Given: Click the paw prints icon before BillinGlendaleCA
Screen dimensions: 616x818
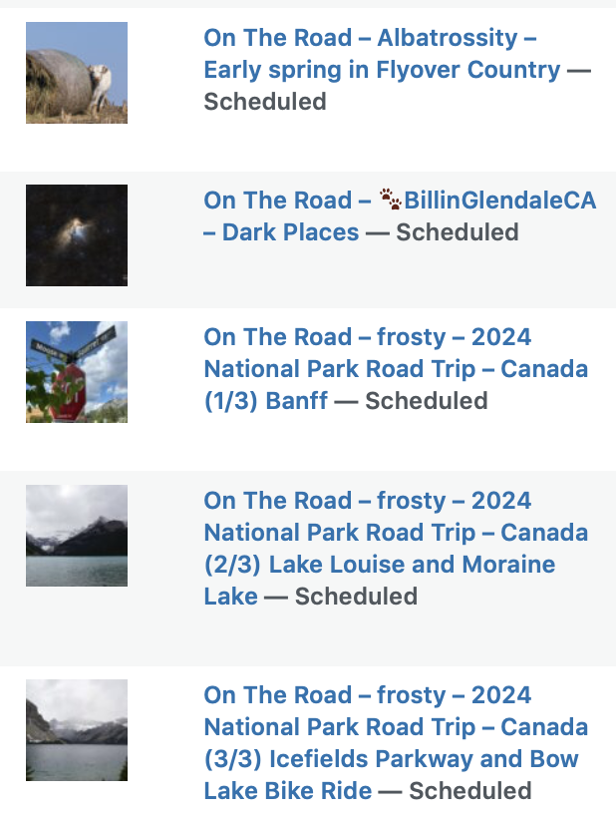Looking at the screenshot, I should [391, 200].
